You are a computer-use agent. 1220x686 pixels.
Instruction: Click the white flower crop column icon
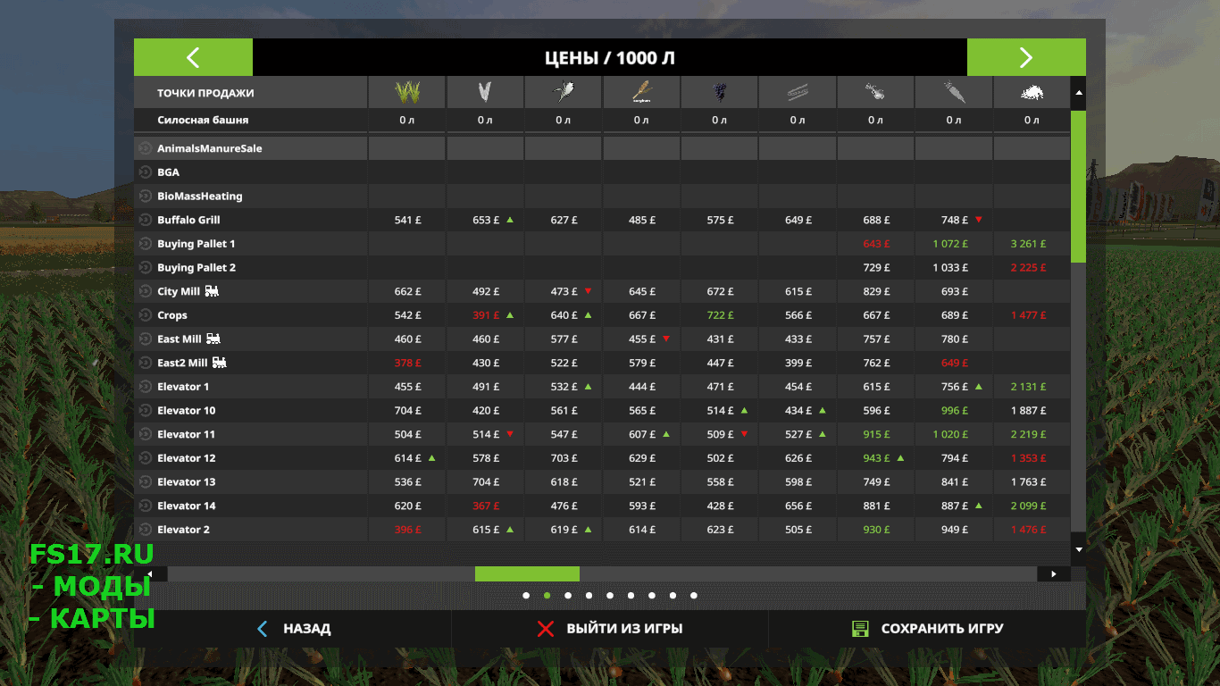tap(564, 91)
